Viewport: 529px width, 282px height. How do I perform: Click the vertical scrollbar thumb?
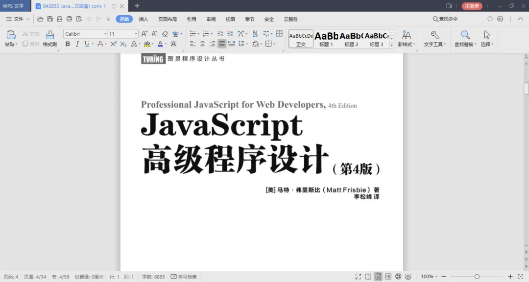[x=526, y=89]
